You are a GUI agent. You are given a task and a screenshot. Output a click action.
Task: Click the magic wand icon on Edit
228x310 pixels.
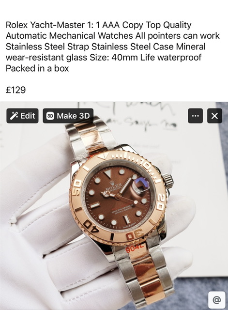(x=14, y=116)
